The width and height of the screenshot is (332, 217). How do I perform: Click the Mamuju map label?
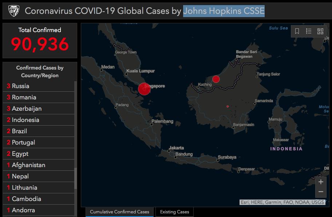pyautogui.click(x=276, y=119)
